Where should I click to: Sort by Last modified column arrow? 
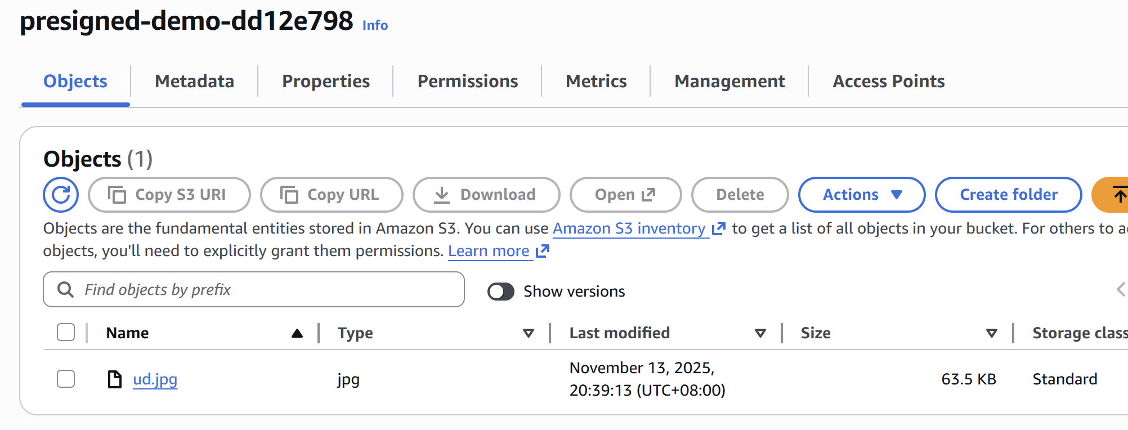click(760, 333)
